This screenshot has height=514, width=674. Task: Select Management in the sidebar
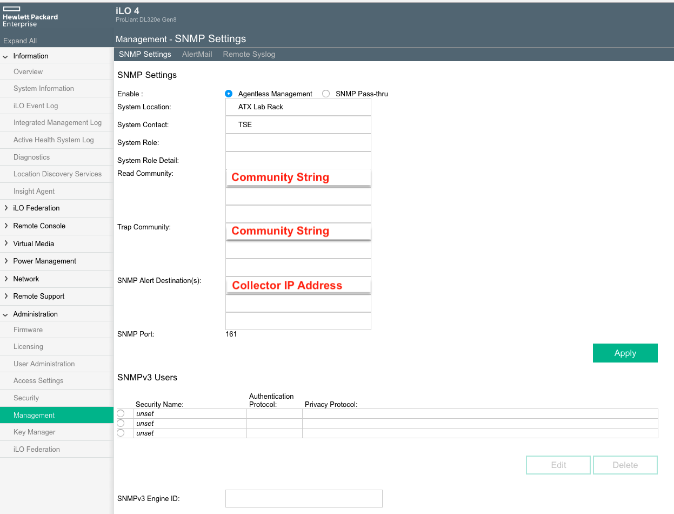(57, 416)
